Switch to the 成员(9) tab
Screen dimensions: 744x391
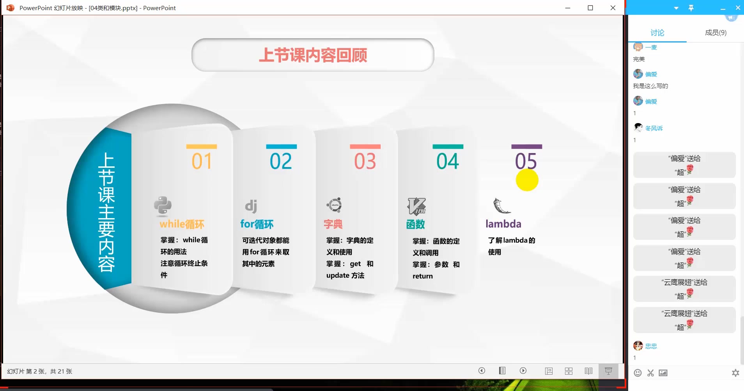(715, 33)
